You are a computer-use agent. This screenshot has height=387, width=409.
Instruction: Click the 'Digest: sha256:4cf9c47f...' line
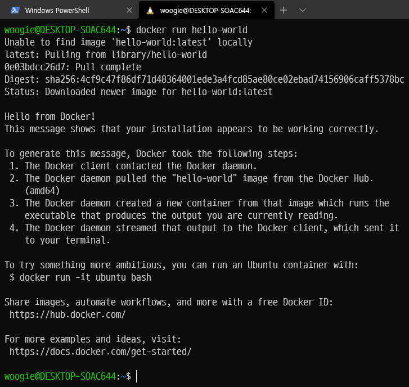point(204,79)
